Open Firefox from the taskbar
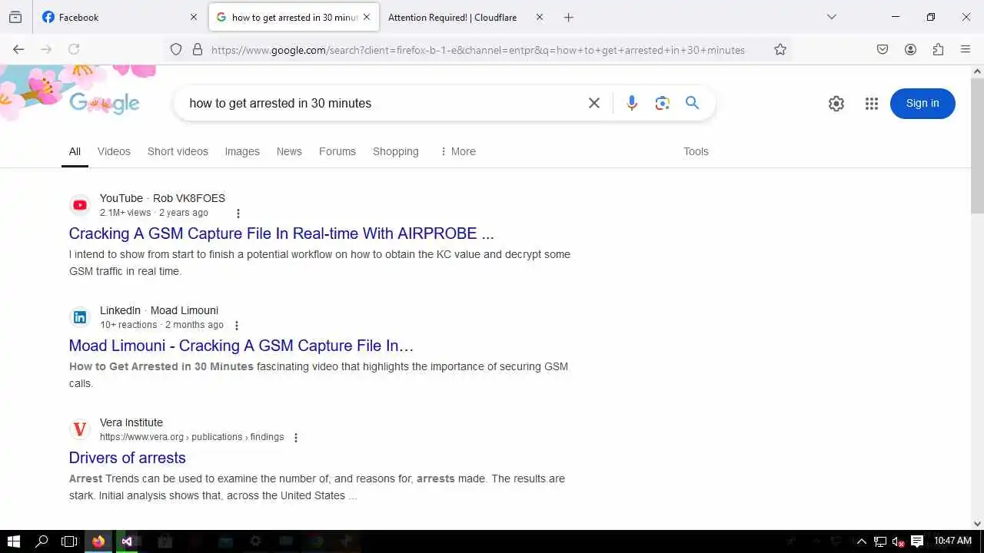Viewport: 984px width, 553px height. [x=98, y=541]
